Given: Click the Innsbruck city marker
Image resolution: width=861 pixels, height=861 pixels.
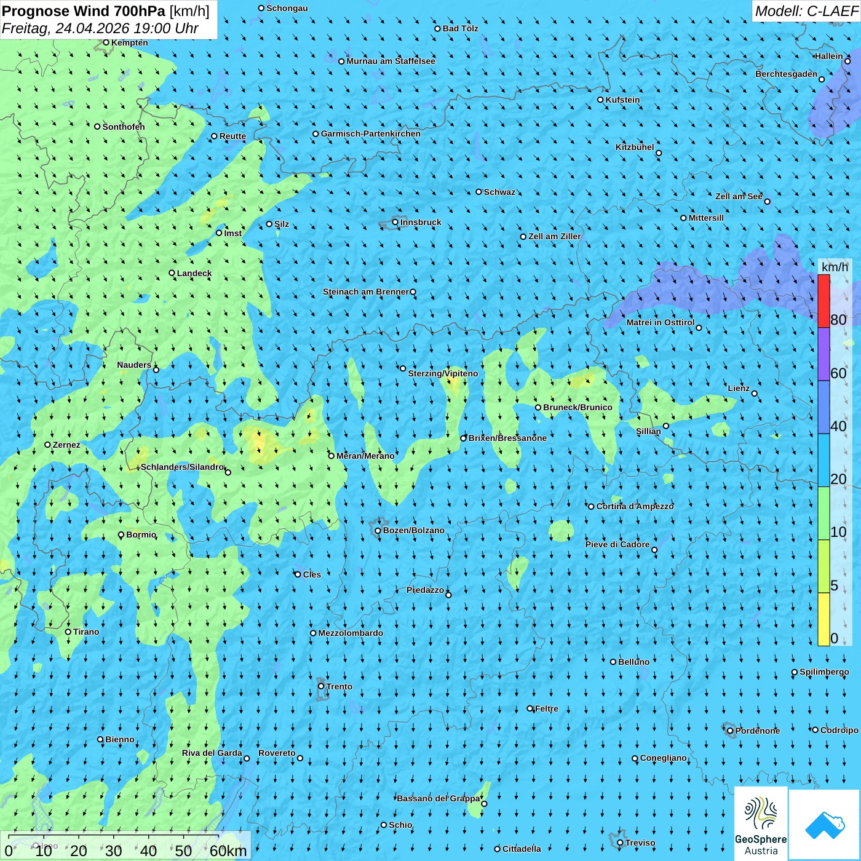Looking at the screenshot, I should pyautogui.click(x=395, y=222).
